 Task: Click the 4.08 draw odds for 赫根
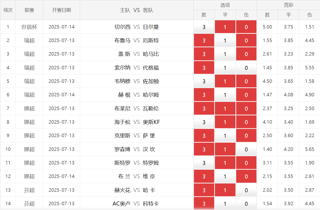[x=288, y=95]
